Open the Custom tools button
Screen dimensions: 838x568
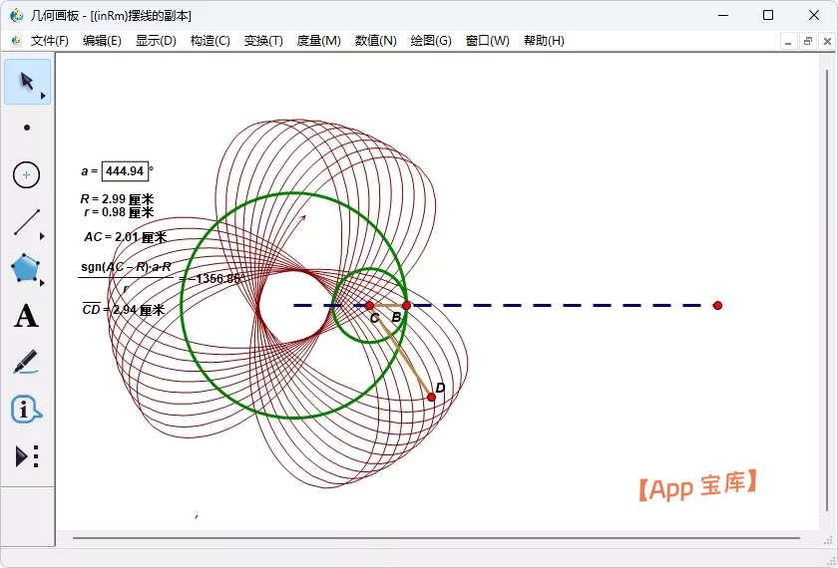27,456
